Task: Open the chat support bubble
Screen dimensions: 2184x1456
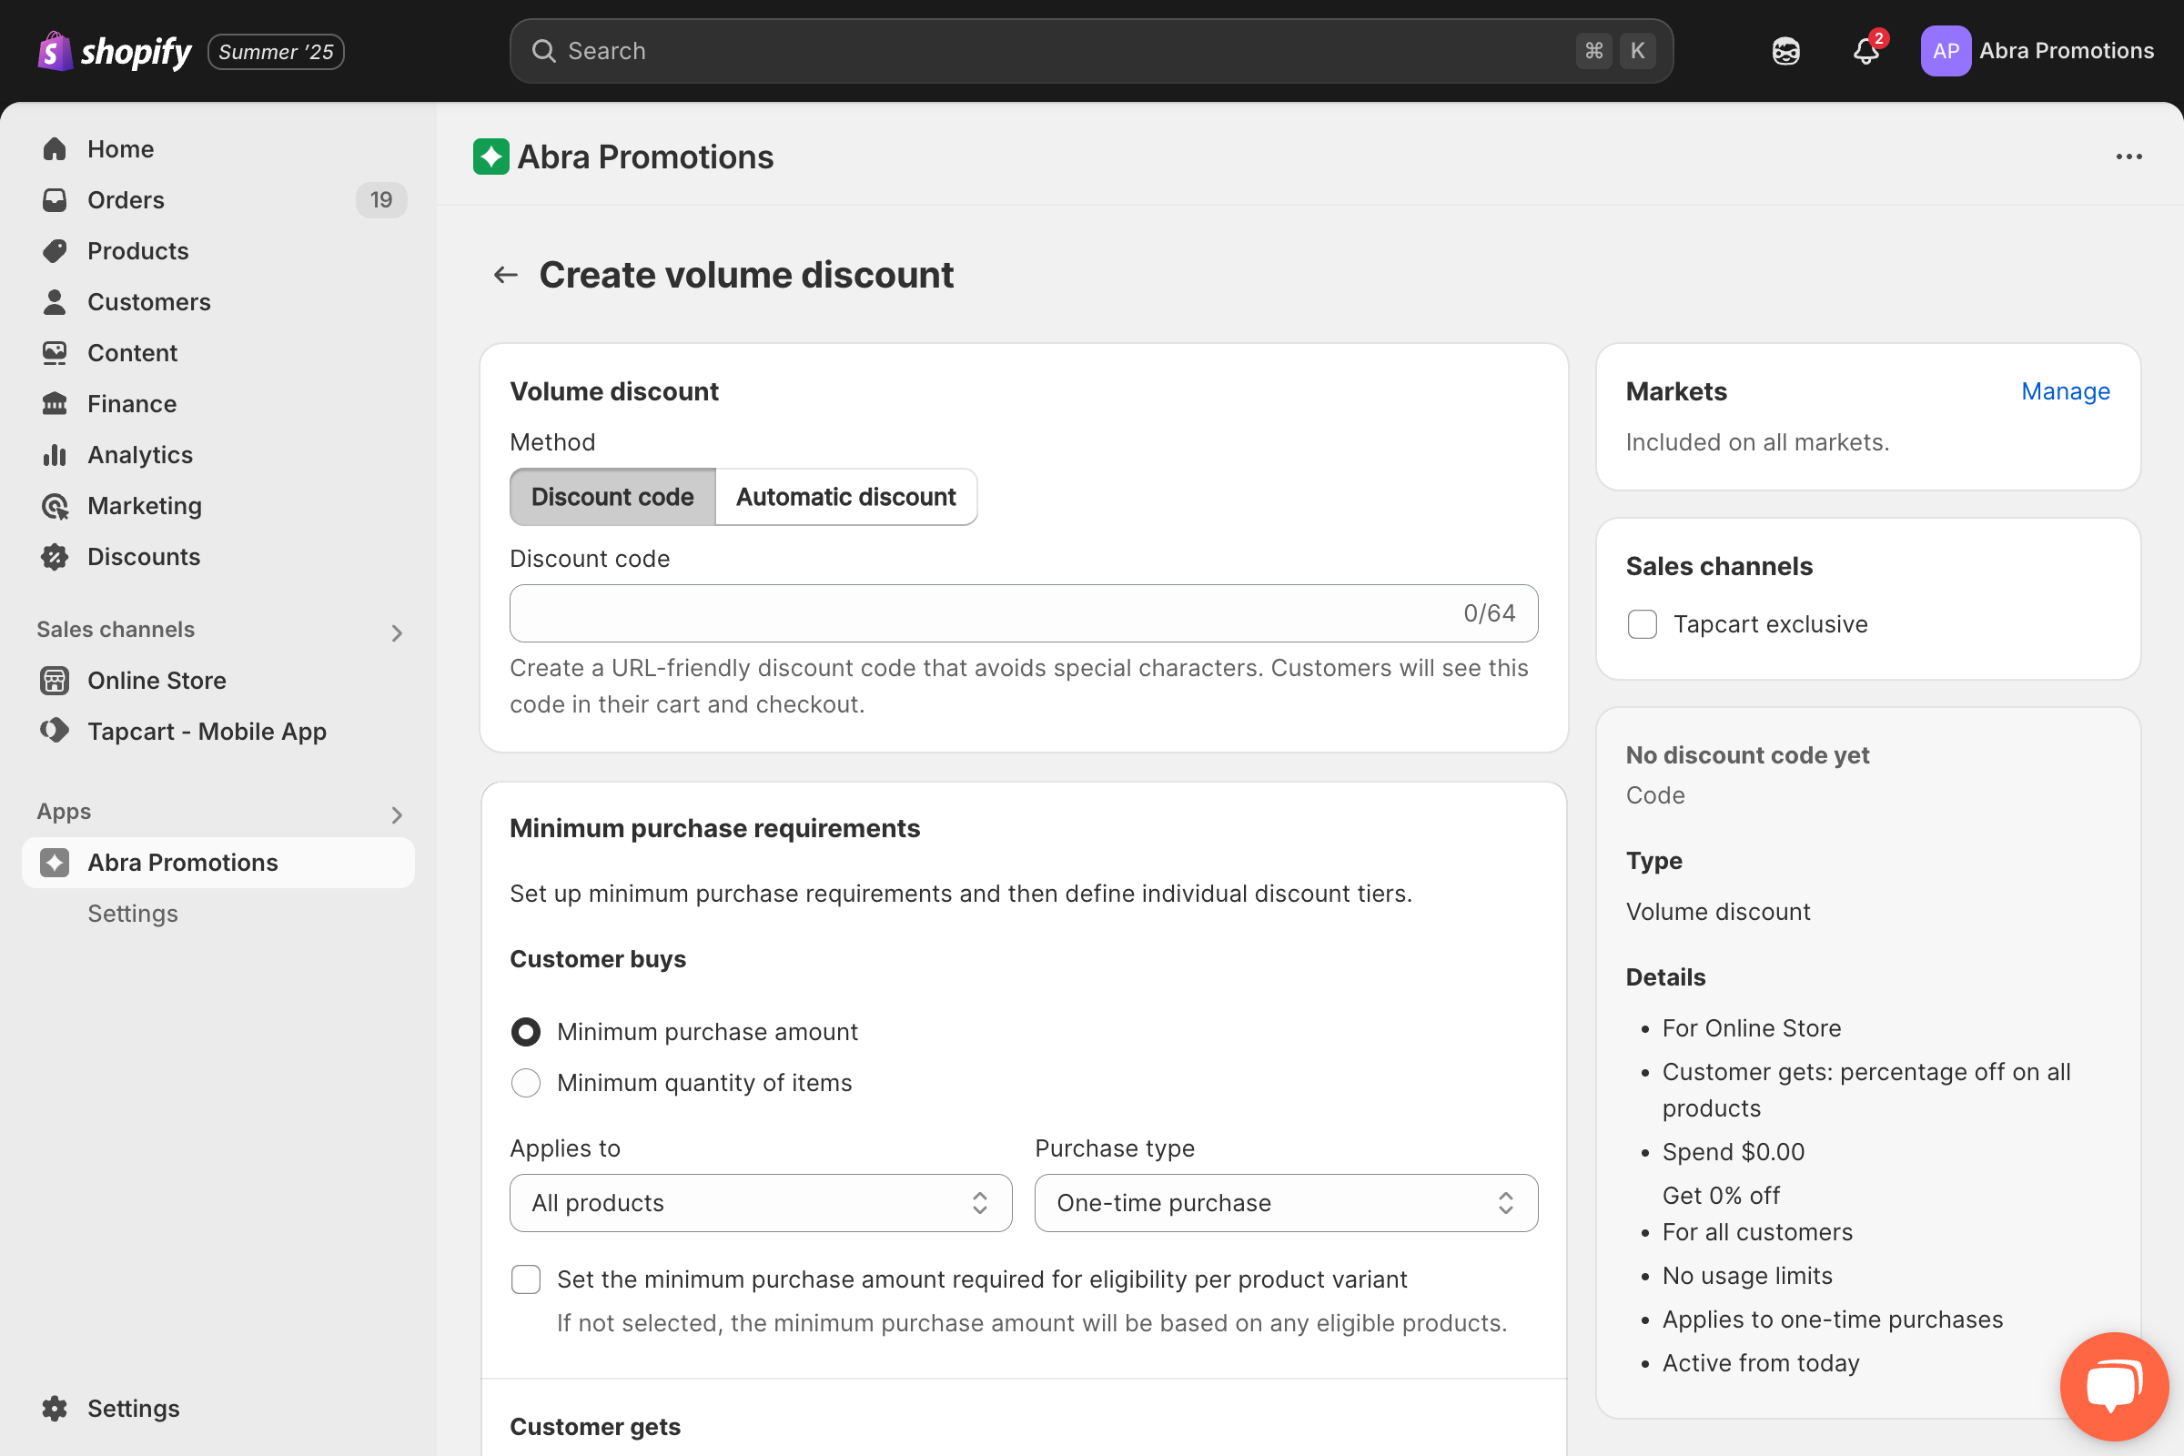Action: [x=2114, y=1387]
